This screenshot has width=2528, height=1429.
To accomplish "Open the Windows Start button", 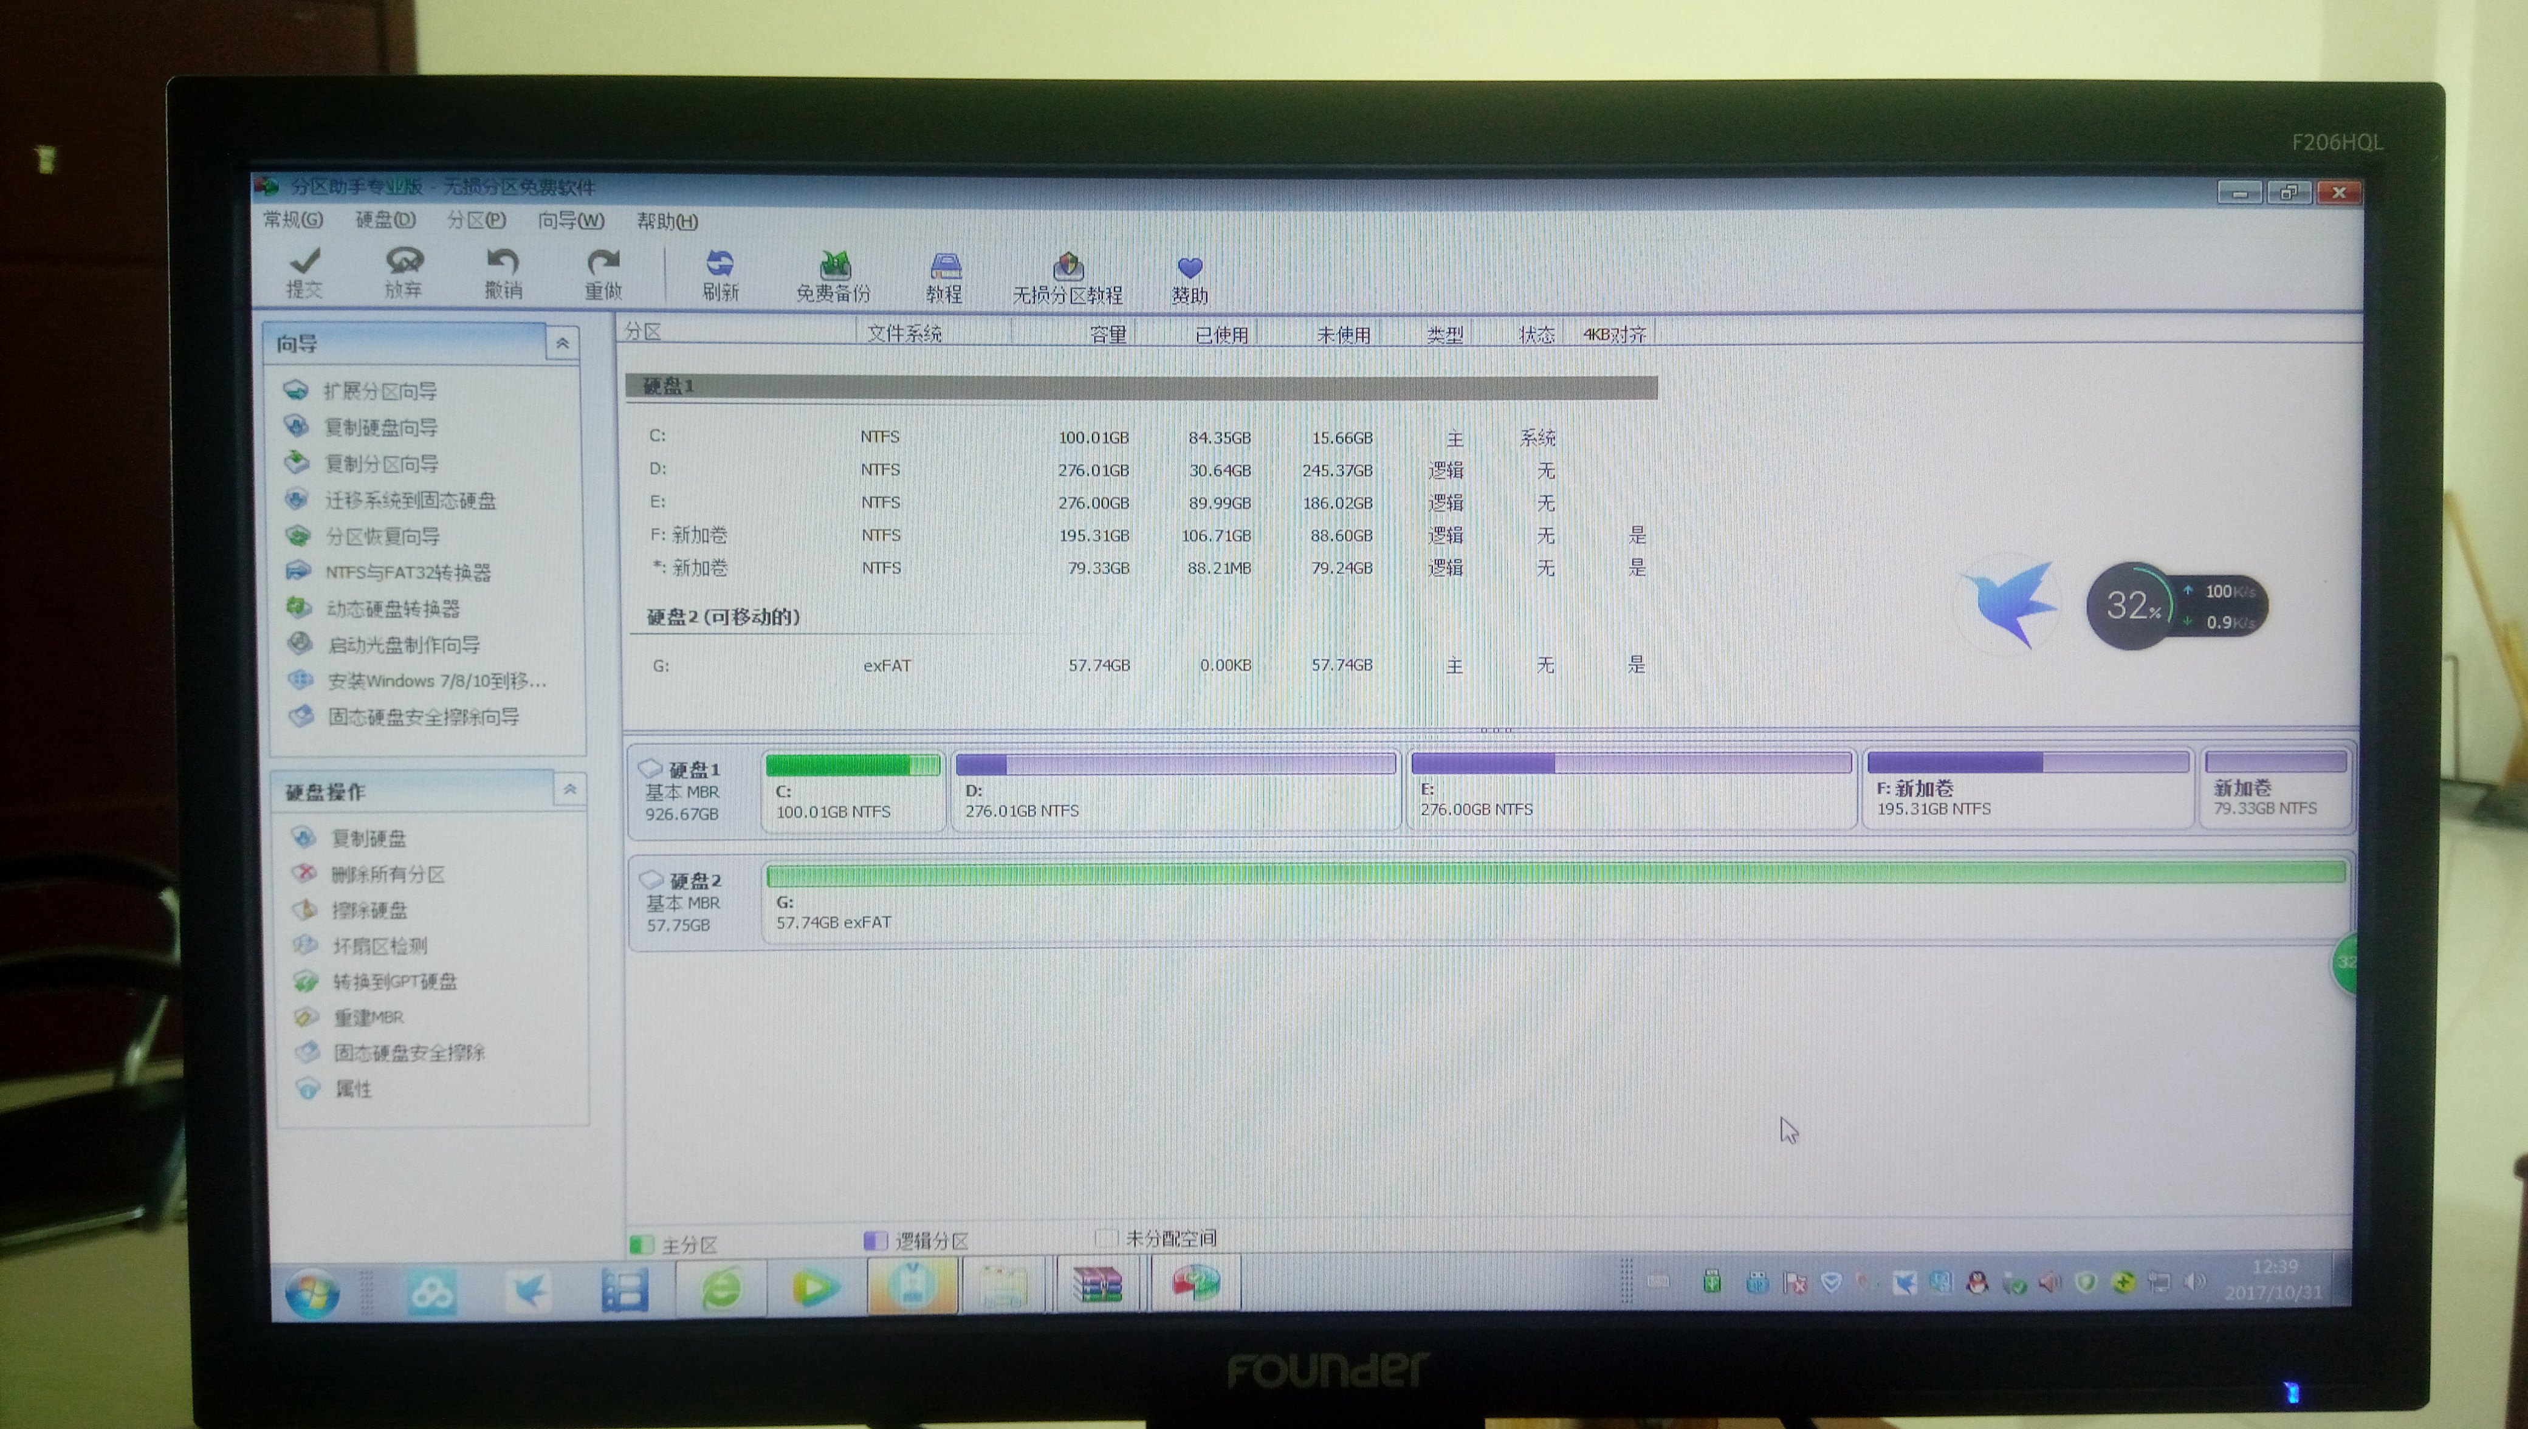I will point(312,1292).
